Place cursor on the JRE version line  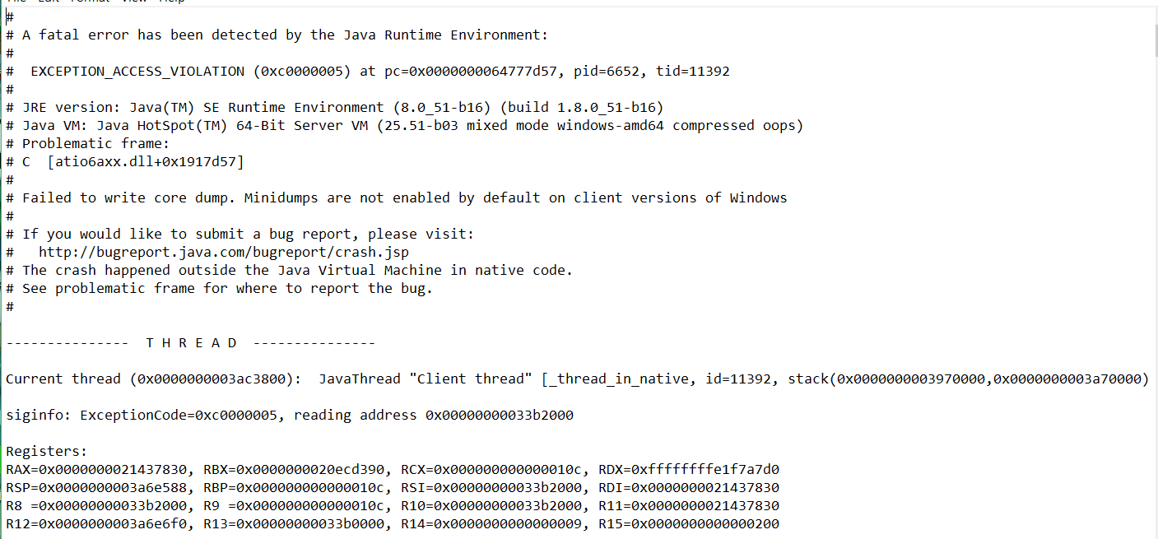[342, 108]
